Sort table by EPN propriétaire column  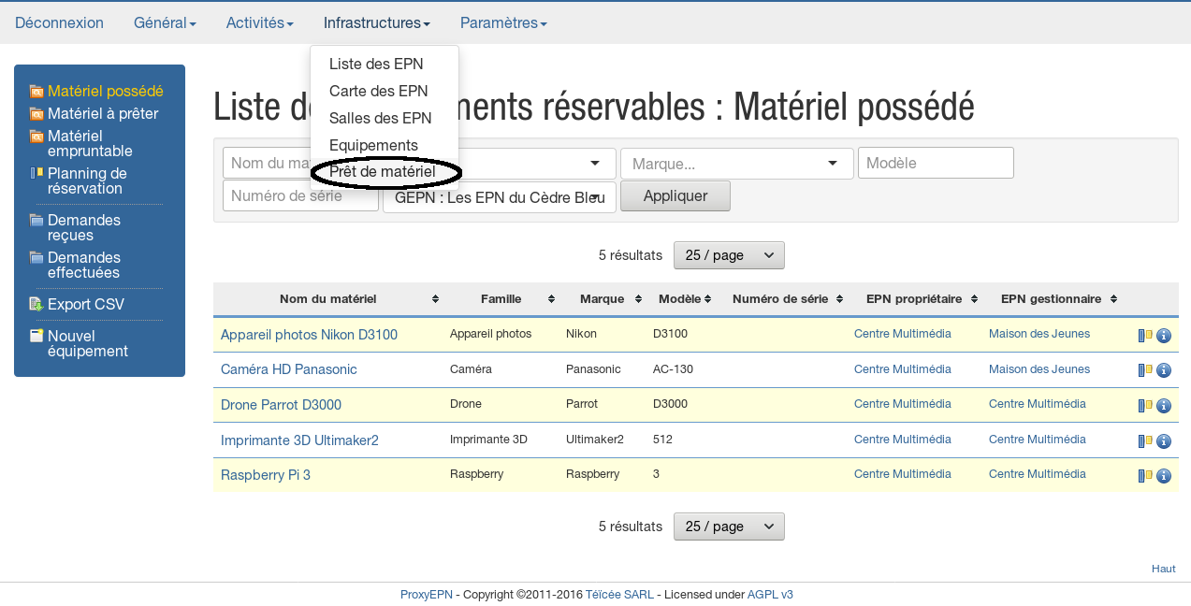coord(913,299)
